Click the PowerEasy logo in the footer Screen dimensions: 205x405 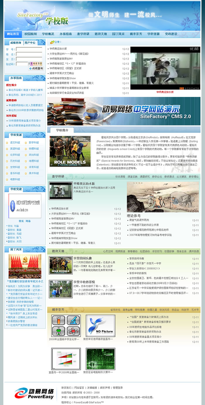[x=35, y=393]
